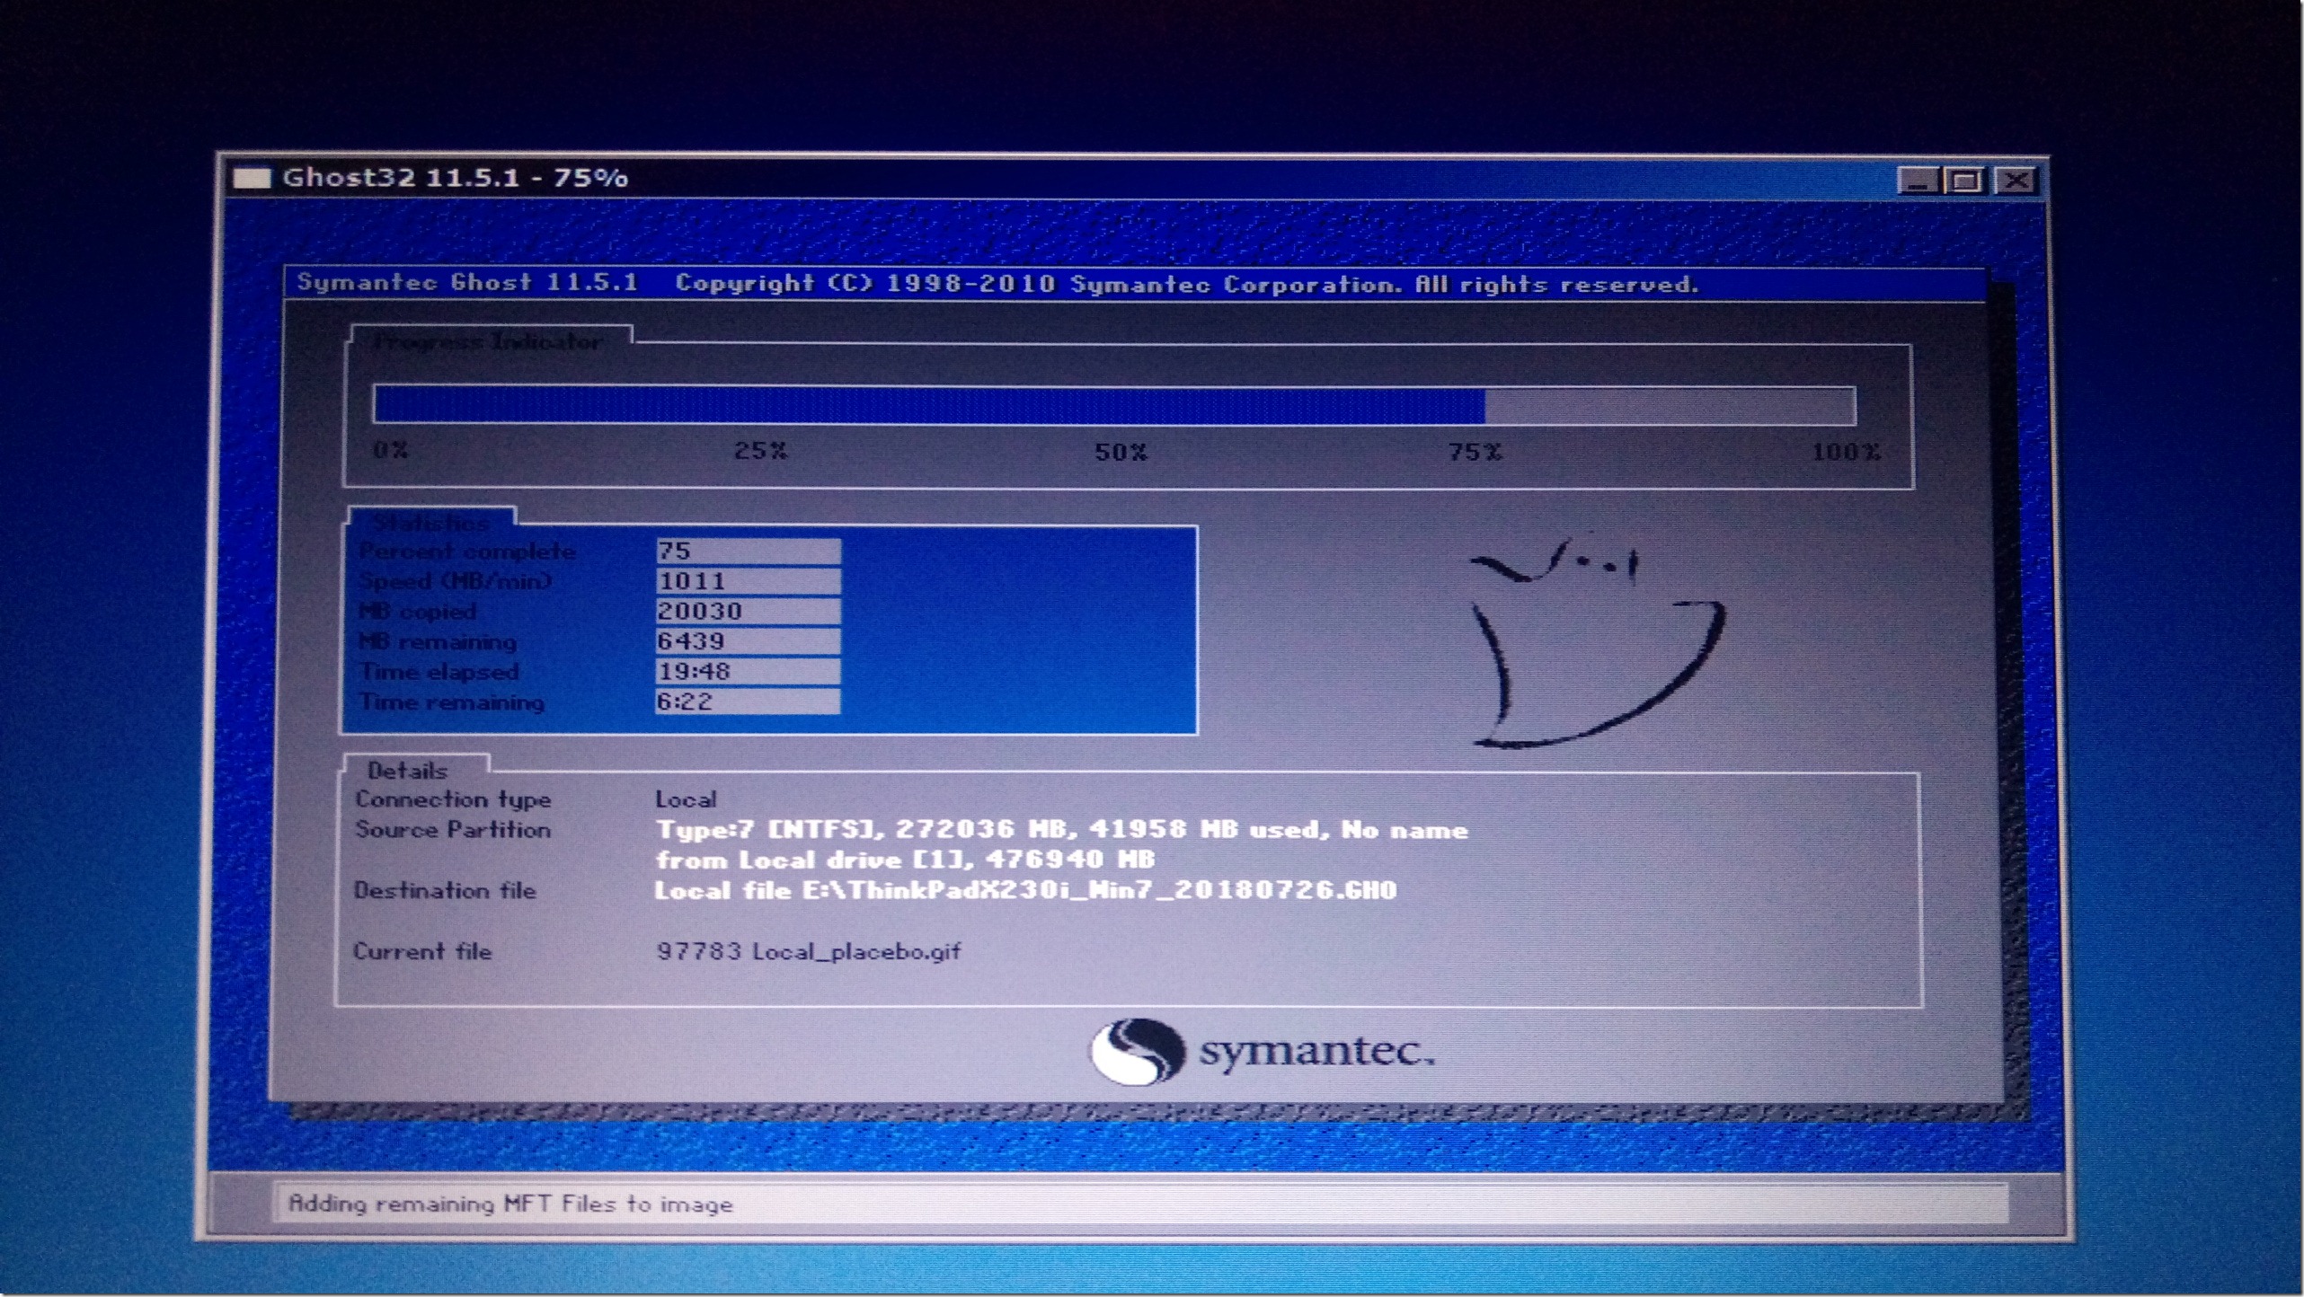Click the MB copied value 20030
The width and height of the screenshot is (2304, 1297).
748,611
